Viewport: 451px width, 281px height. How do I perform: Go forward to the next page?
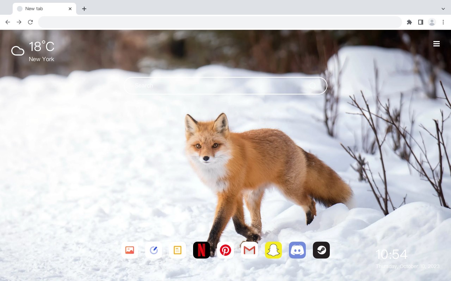[19, 22]
